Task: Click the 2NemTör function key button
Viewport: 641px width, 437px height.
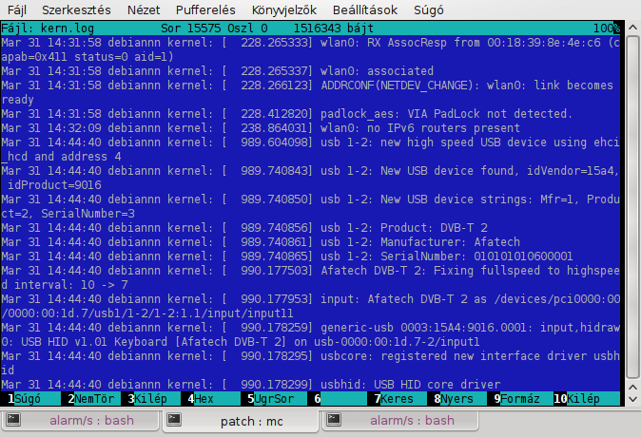Action: coord(90,399)
